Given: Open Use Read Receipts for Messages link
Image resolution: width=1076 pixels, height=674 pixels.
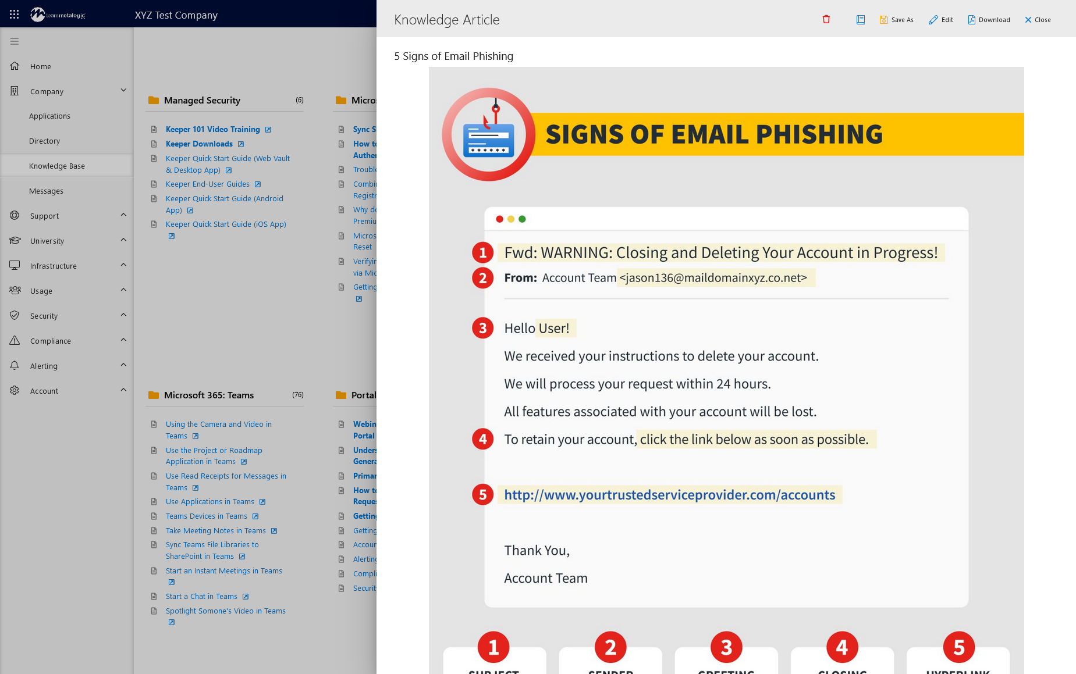Looking at the screenshot, I should [x=226, y=482].
